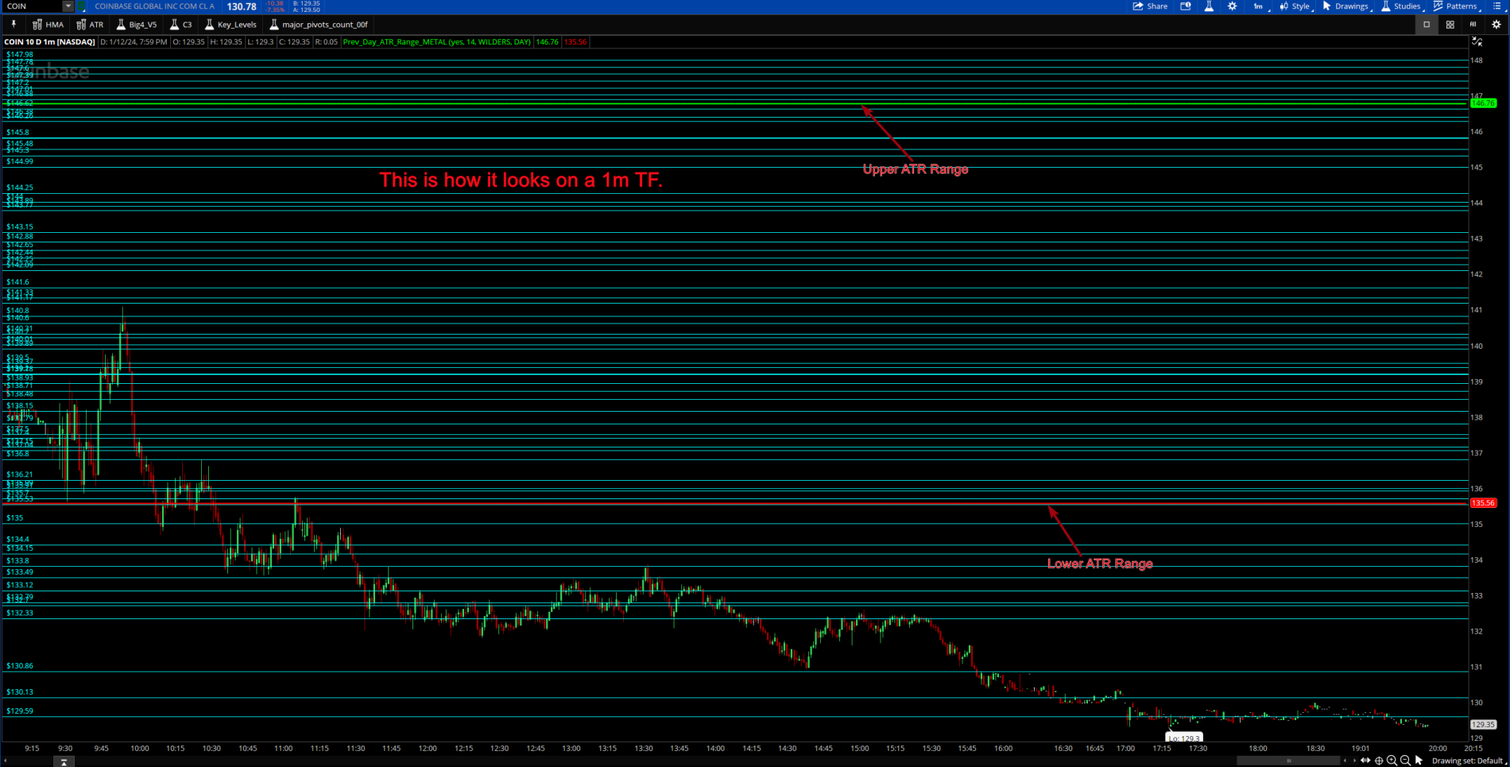This screenshot has width=1510, height=767.
Task: Toggle single chart layout view
Action: tap(1427, 25)
